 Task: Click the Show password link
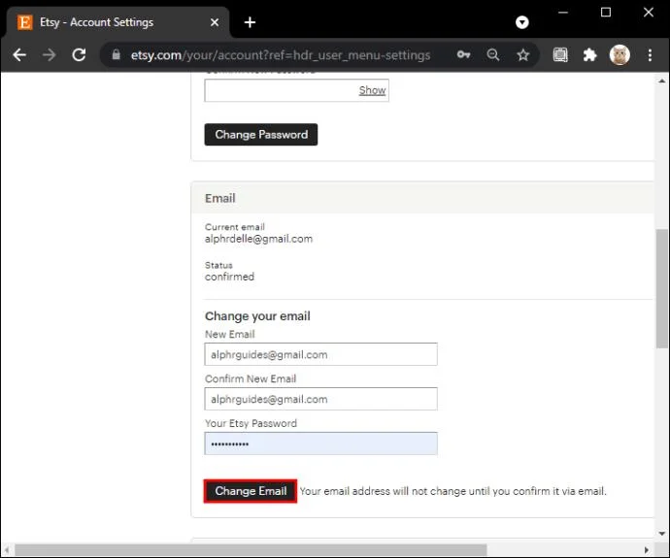click(x=372, y=90)
